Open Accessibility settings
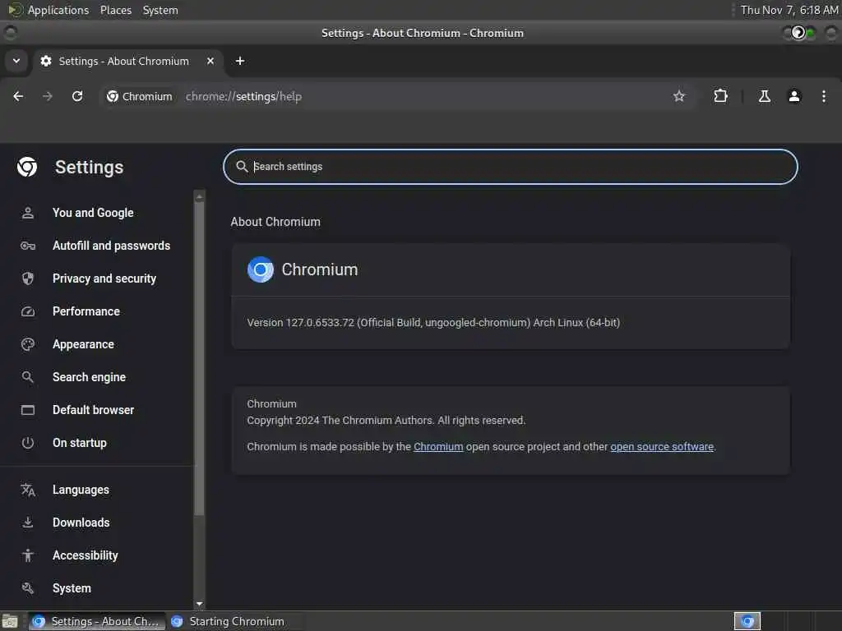This screenshot has width=842, height=631. (85, 555)
